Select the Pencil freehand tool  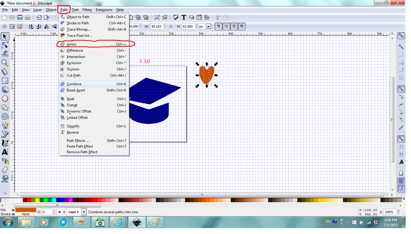[5, 125]
